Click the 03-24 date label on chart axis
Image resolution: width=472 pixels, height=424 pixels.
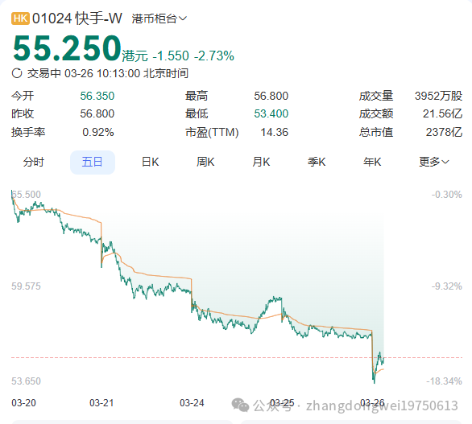pos(192,402)
